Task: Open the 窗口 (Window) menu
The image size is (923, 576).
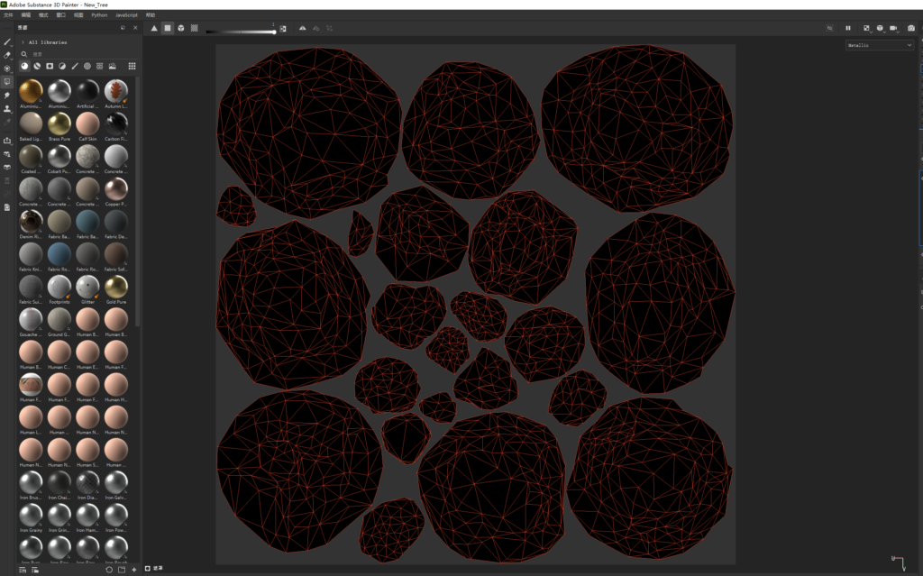Action: (x=60, y=14)
